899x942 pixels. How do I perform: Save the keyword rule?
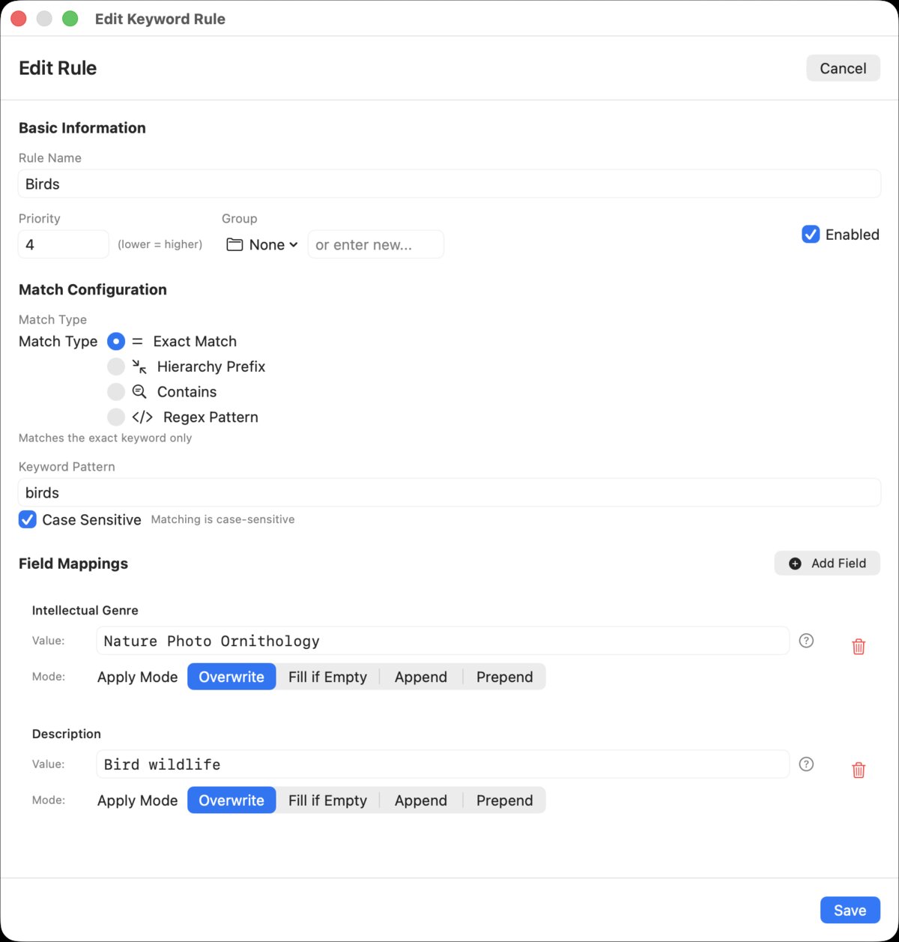850,909
